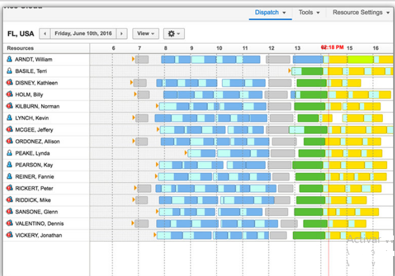Click the person icon beside PEAKE, Lynda
Viewport: 395px width, 276px height.
tap(9, 153)
